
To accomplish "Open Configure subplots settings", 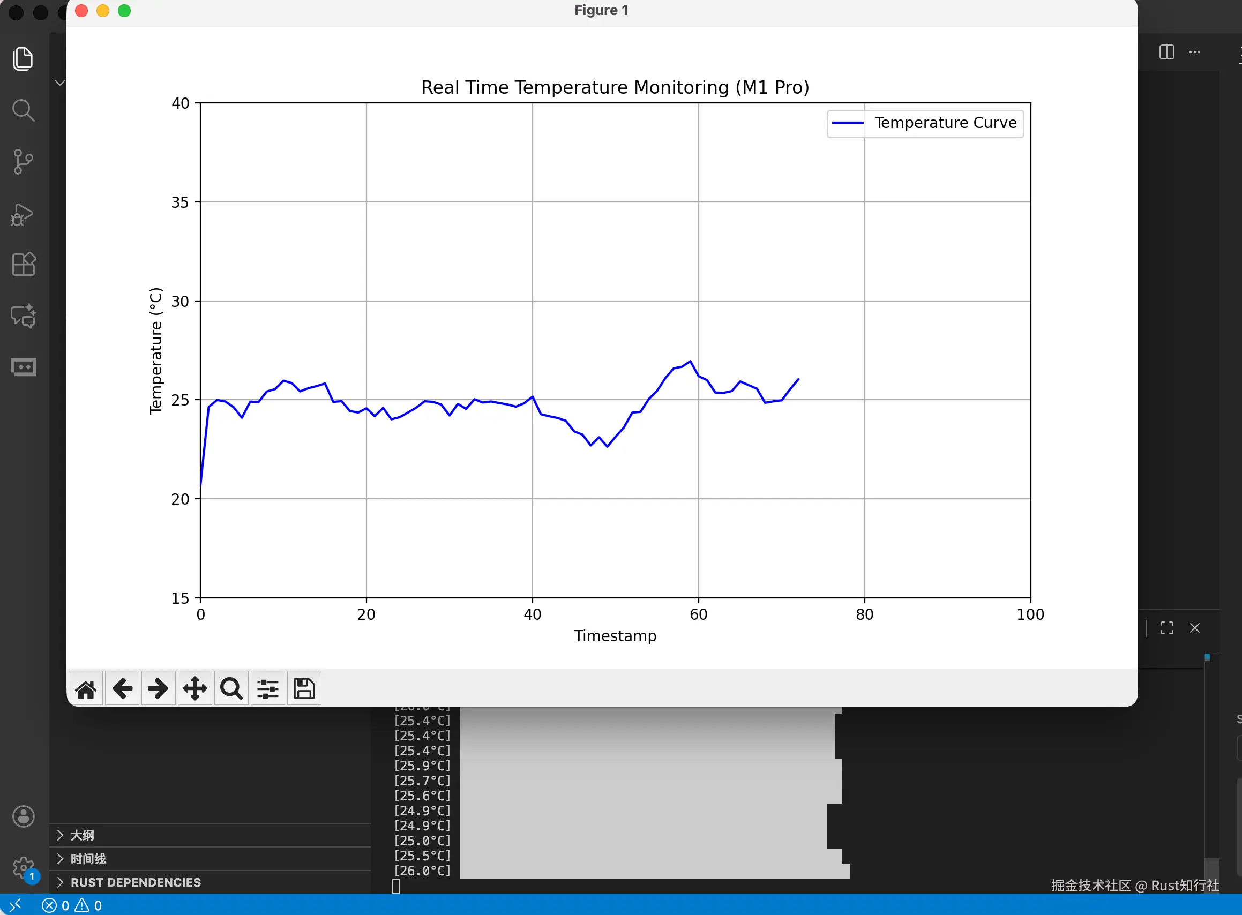I will pyautogui.click(x=267, y=689).
